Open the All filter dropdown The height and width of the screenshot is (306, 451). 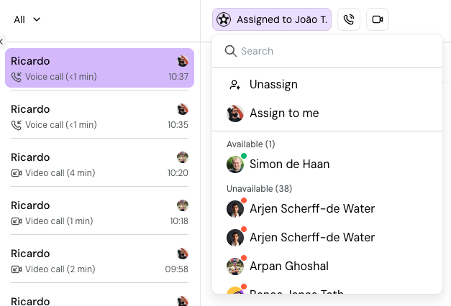[x=27, y=19]
